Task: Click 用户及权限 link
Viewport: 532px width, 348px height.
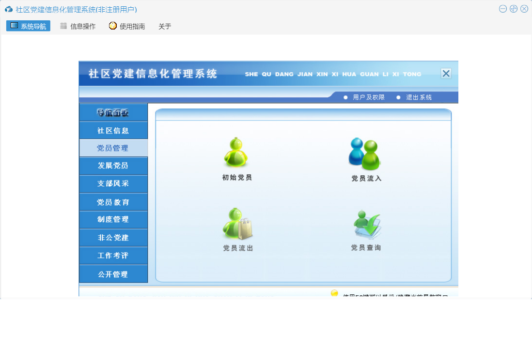Action: click(x=368, y=97)
